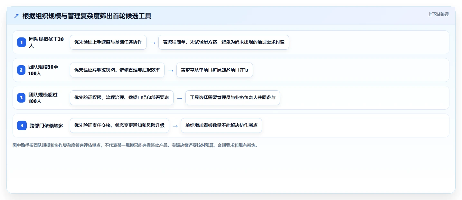Select the 若流程简单，先试轻量方案 box
The image size is (462, 200).
pos(224,42)
